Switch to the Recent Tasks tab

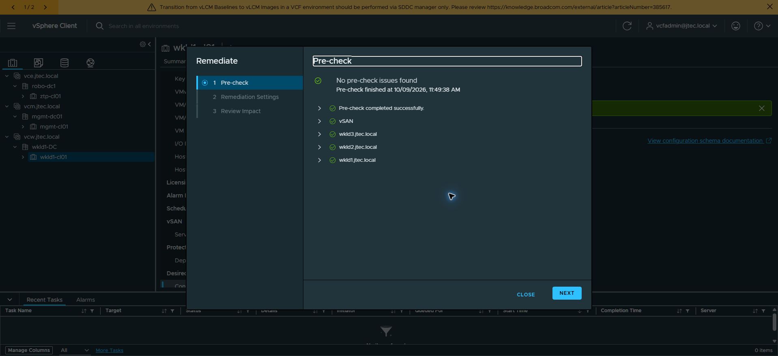45,300
